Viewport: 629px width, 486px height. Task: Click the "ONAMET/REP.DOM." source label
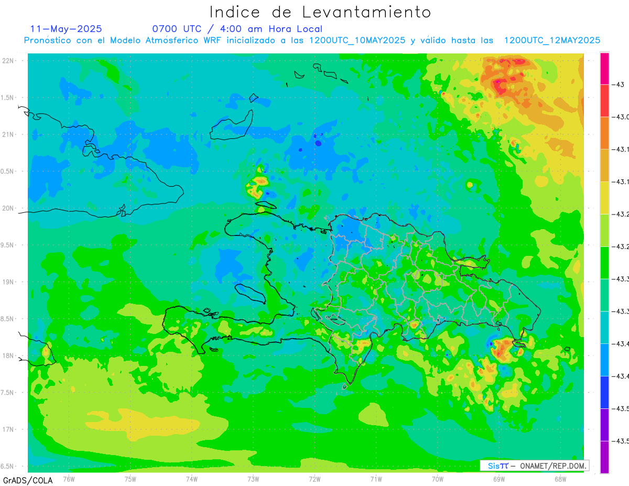(x=552, y=466)
